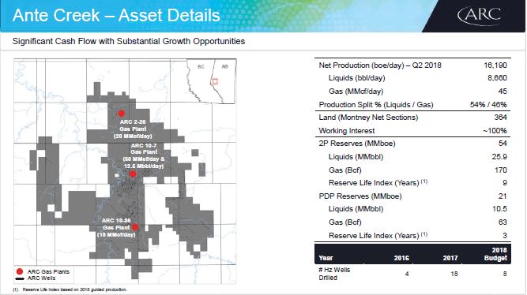Screen dimensions: 527x295
Task: Click the 'ARC Gas Plants' legend text
Action: coord(48,271)
